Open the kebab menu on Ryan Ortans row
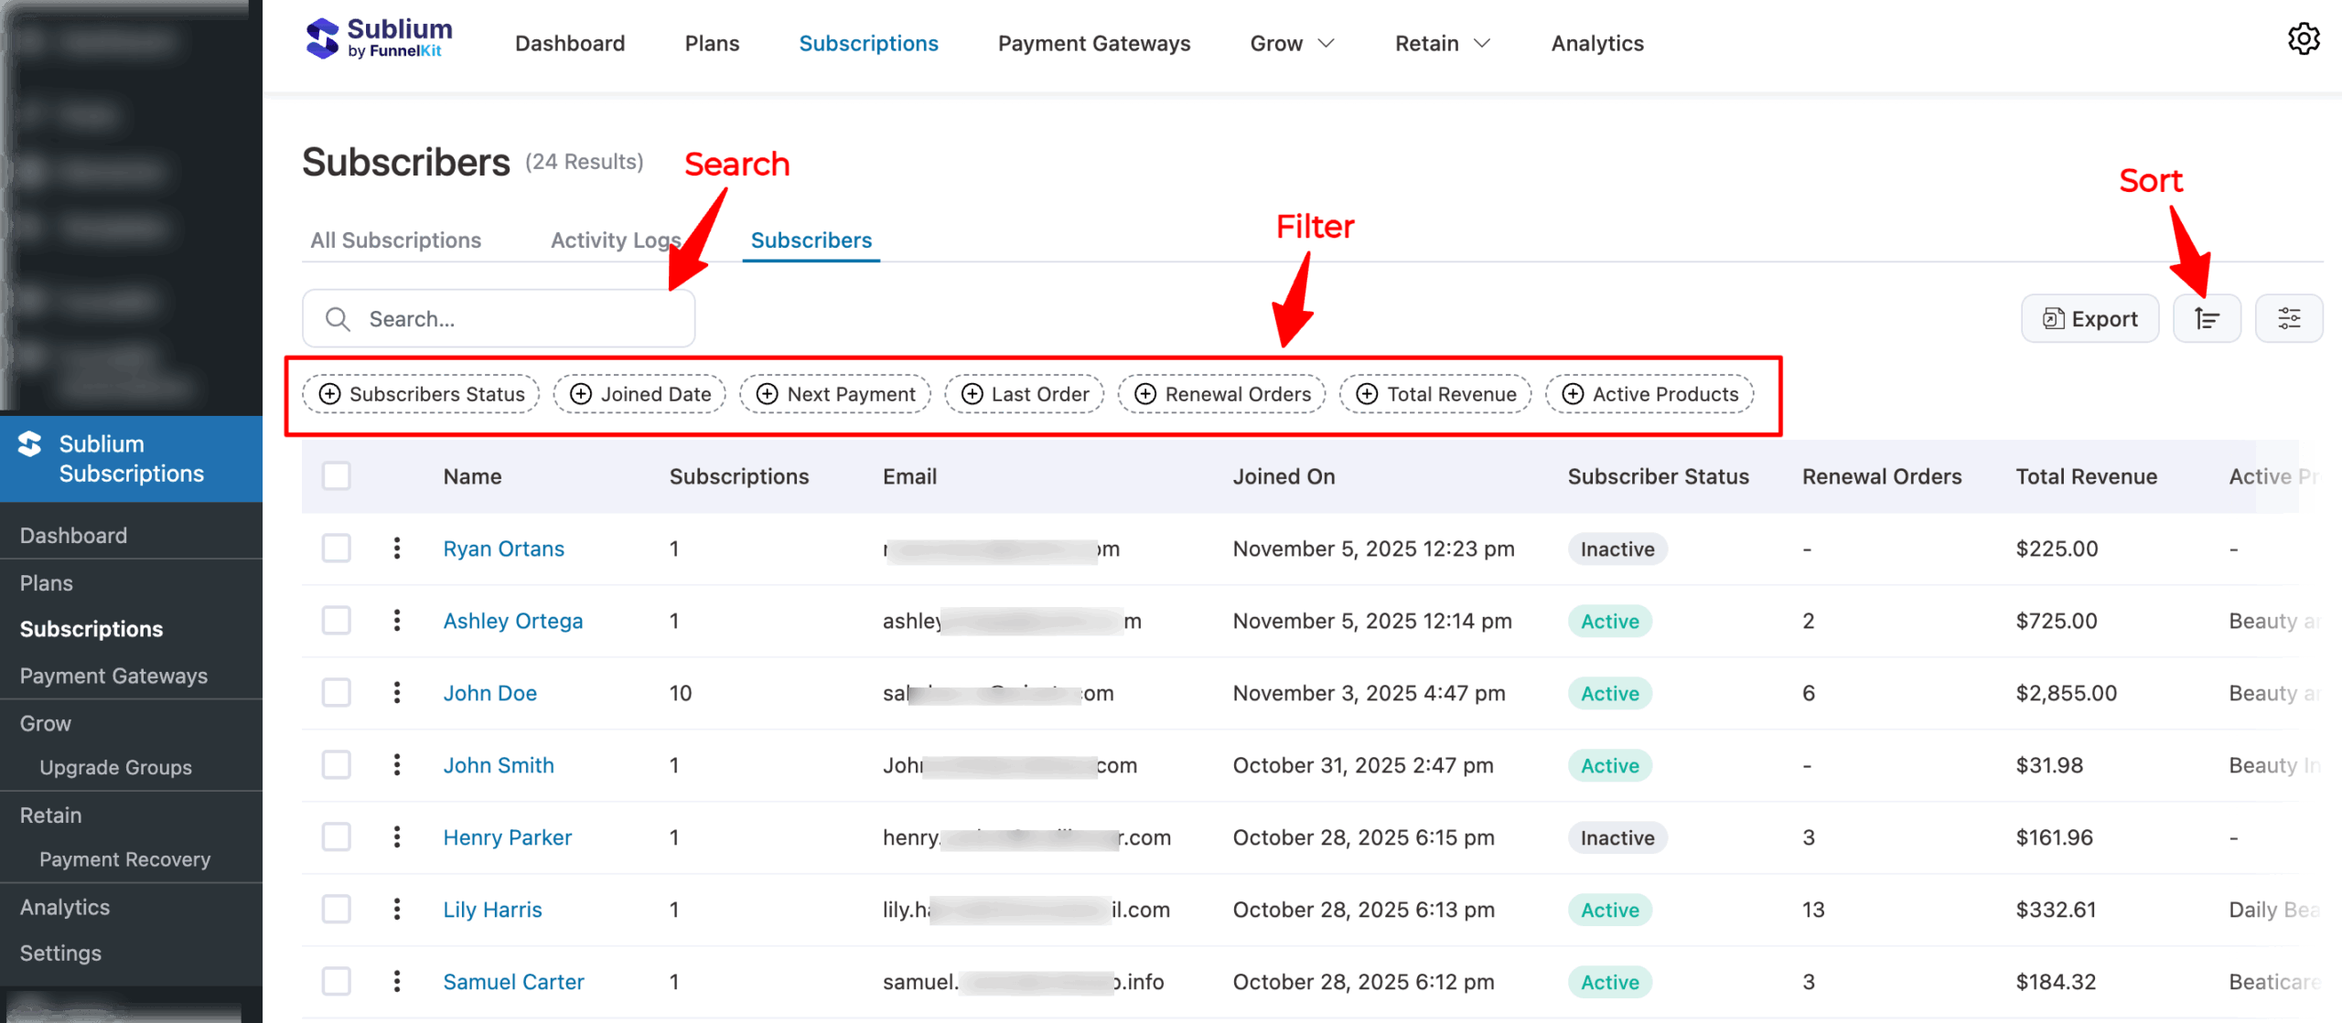The width and height of the screenshot is (2342, 1023). tap(397, 549)
